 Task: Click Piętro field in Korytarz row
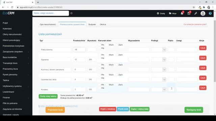tap(171, 89)
